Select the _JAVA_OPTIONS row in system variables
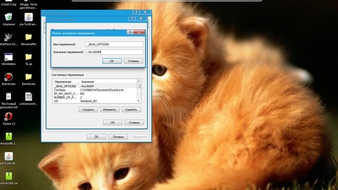The height and width of the screenshot is (190, 338). coord(95,86)
